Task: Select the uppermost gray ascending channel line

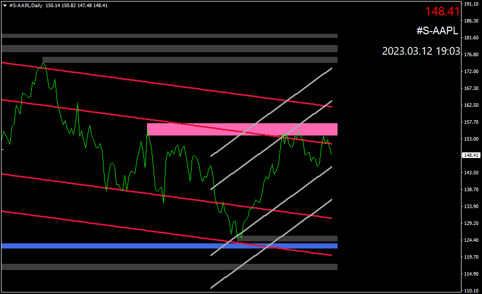Action: click(x=271, y=112)
